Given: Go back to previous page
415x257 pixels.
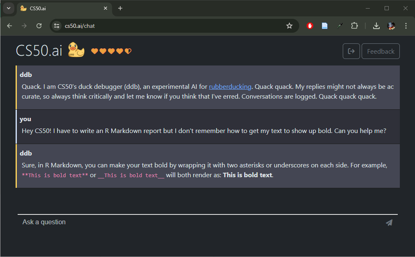Looking at the screenshot, I should click(x=9, y=26).
